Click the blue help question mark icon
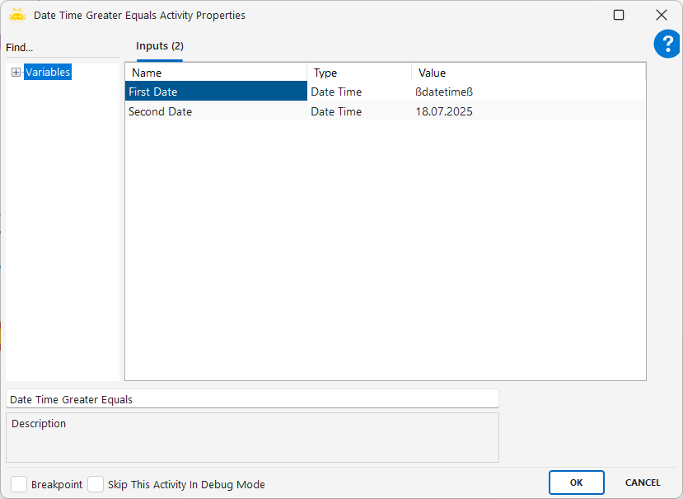Screen dimensions: 683x499 [667, 44]
